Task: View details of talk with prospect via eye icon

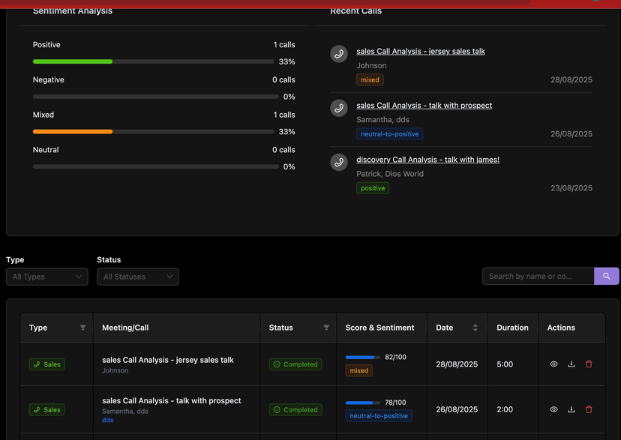Action: coord(553,409)
